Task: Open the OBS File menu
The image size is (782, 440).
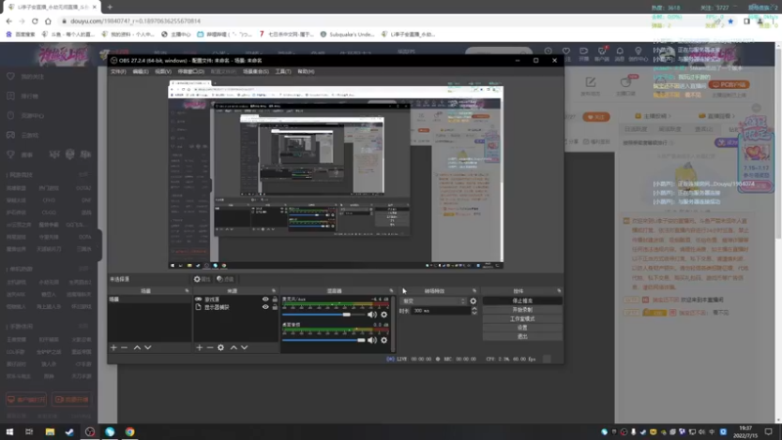Action: point(118,71)
